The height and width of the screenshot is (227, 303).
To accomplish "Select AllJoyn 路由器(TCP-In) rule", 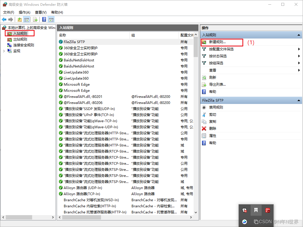I will point(126,194).
